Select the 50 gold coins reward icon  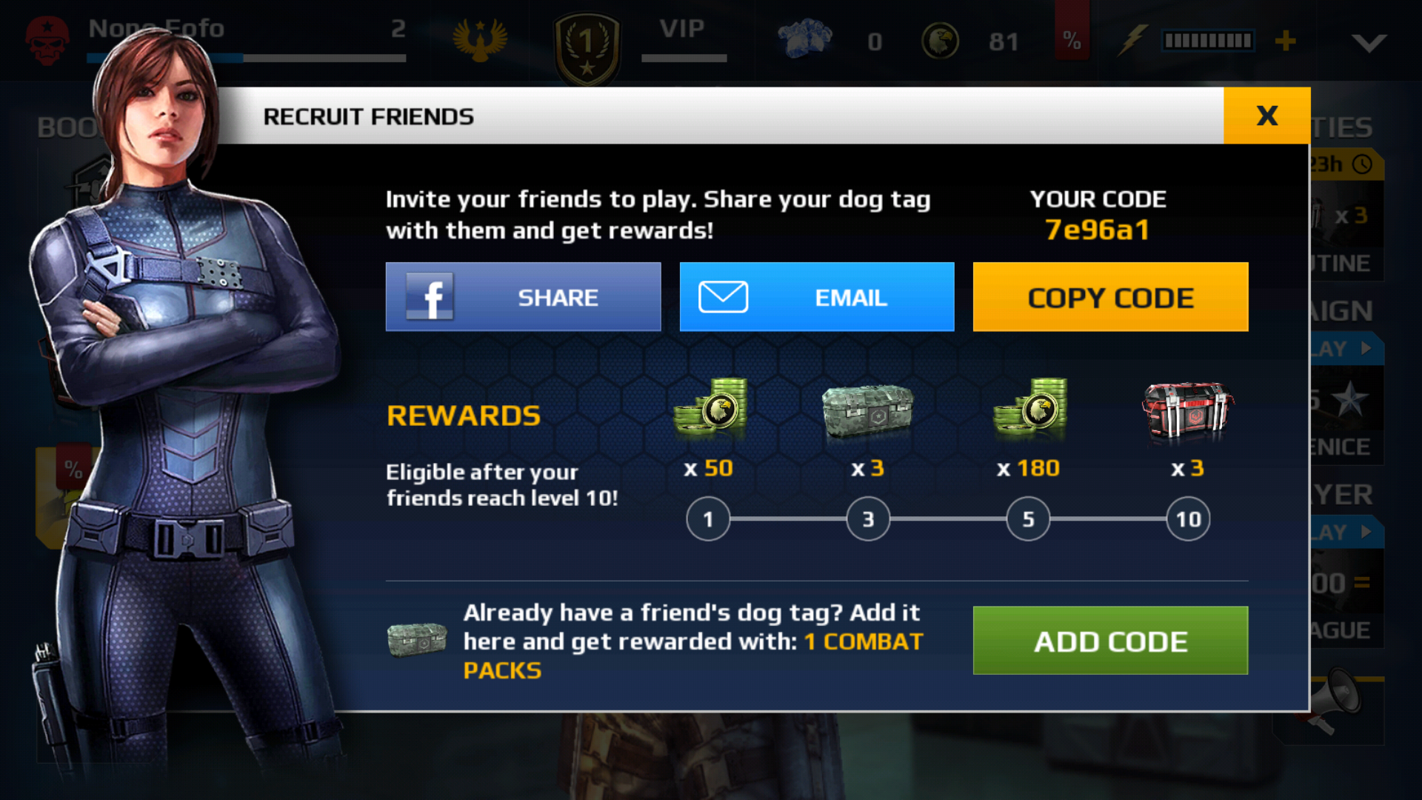click(x=710, y=407)
